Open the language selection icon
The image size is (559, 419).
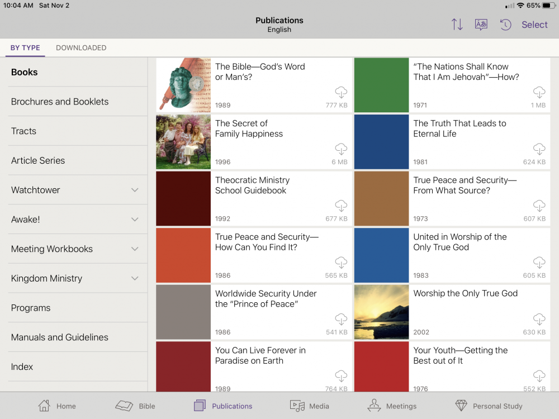pyautogui.click(x=481, y=25)
